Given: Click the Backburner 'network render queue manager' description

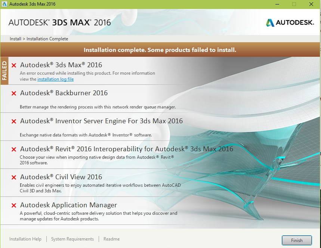Looking at the screenshot, I should point(98,107).
